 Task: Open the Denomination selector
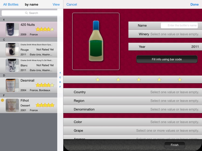[x=133, y=109]
